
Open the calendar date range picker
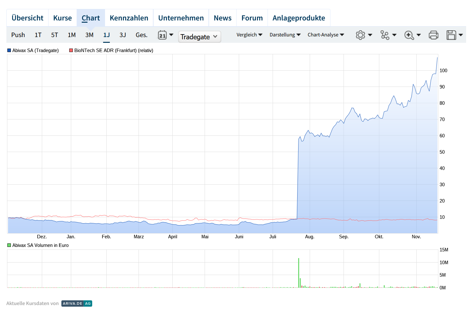[163, 35]
